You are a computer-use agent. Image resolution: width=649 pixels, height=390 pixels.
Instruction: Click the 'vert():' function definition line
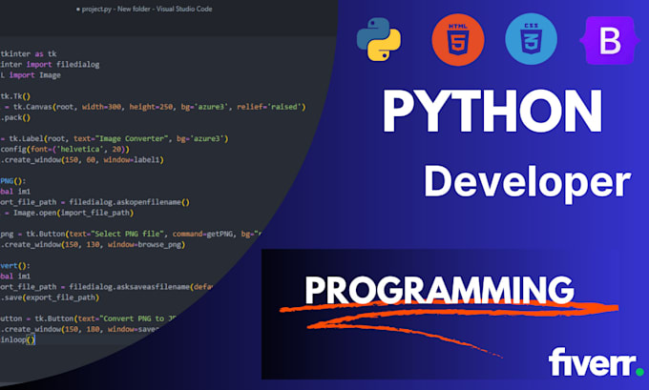15,266
